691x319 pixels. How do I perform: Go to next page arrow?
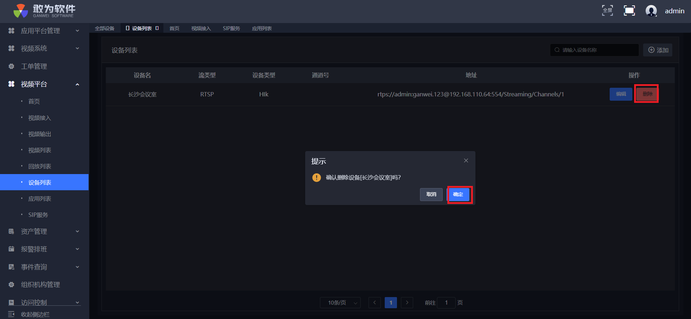[x=407, y=302]
